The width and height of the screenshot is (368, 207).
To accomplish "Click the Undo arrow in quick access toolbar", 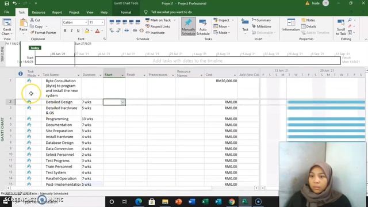I will click(x=14, y=3).
